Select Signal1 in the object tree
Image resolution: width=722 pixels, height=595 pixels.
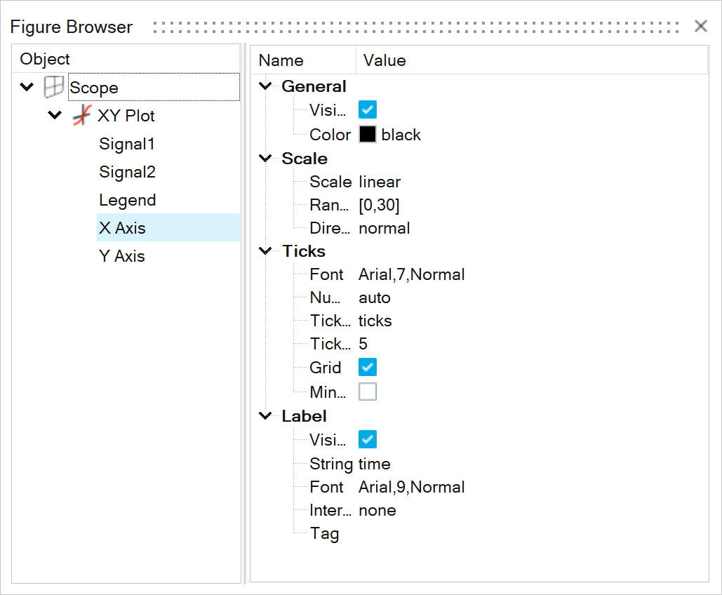coord(127,145)
